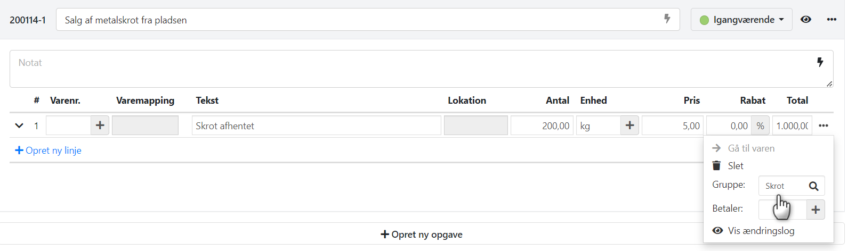Image resolution: width=848 pixels, height=251 pixels.
Task: Click the lightning bolt in the Notat box
Action: [x=820, y=62]
